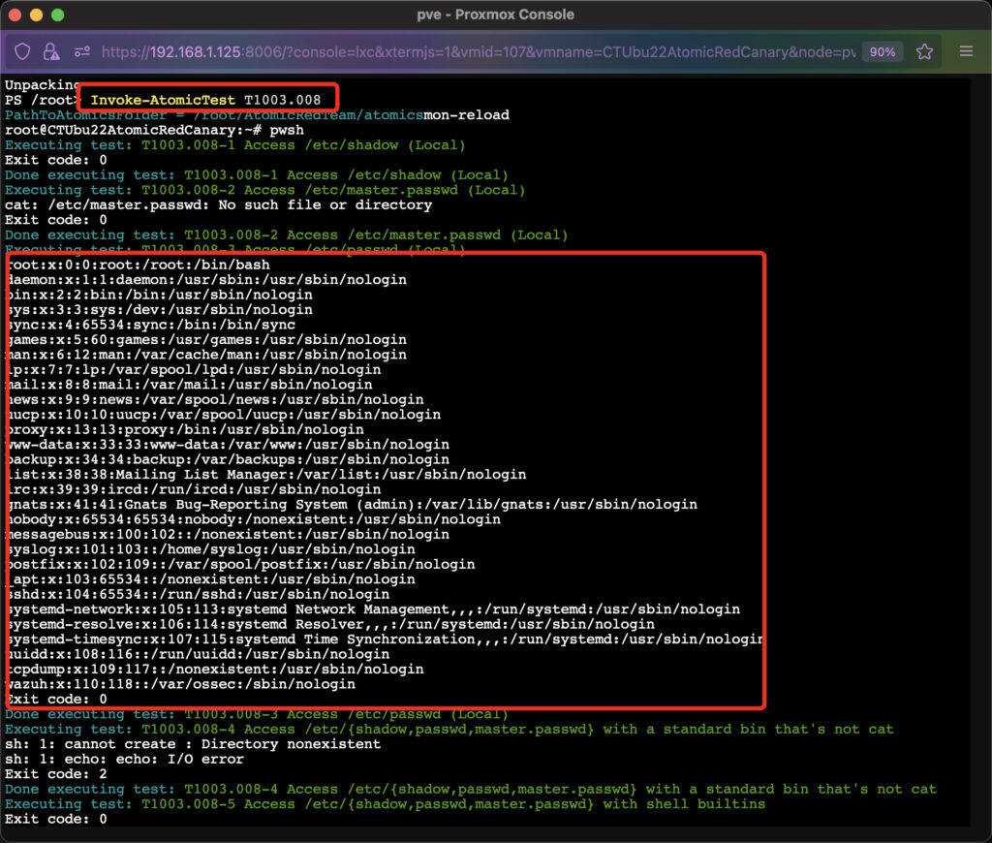Open the site permissions icon
The image size is (992, 843).
[x=81, y=51]
